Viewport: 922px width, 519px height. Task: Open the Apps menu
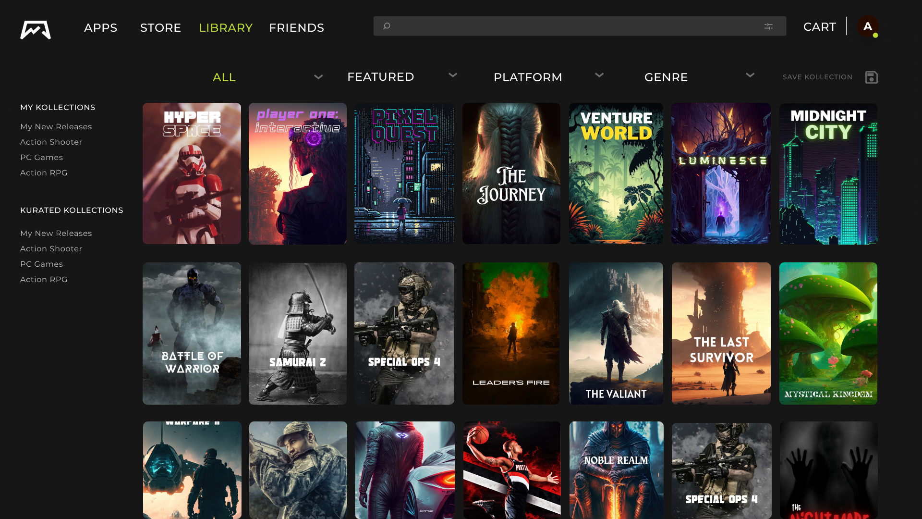point(101,28)
